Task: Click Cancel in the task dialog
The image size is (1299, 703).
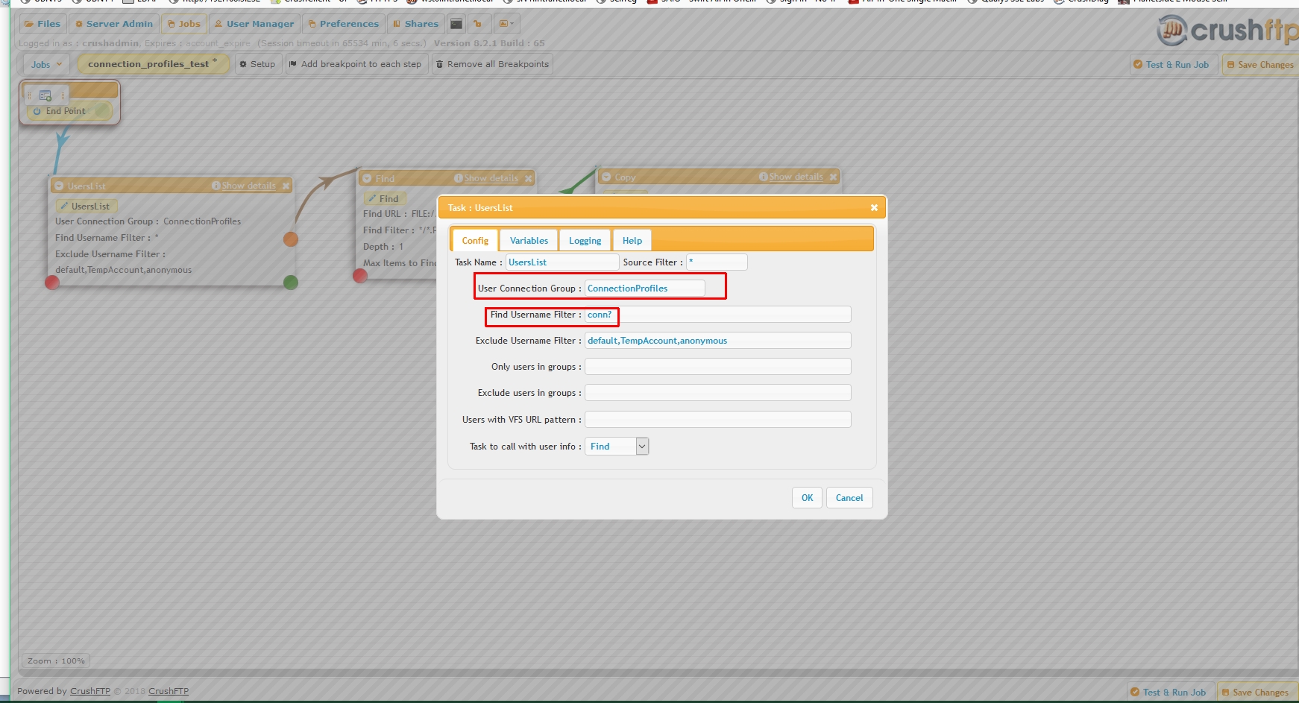Action: (849, 498)
